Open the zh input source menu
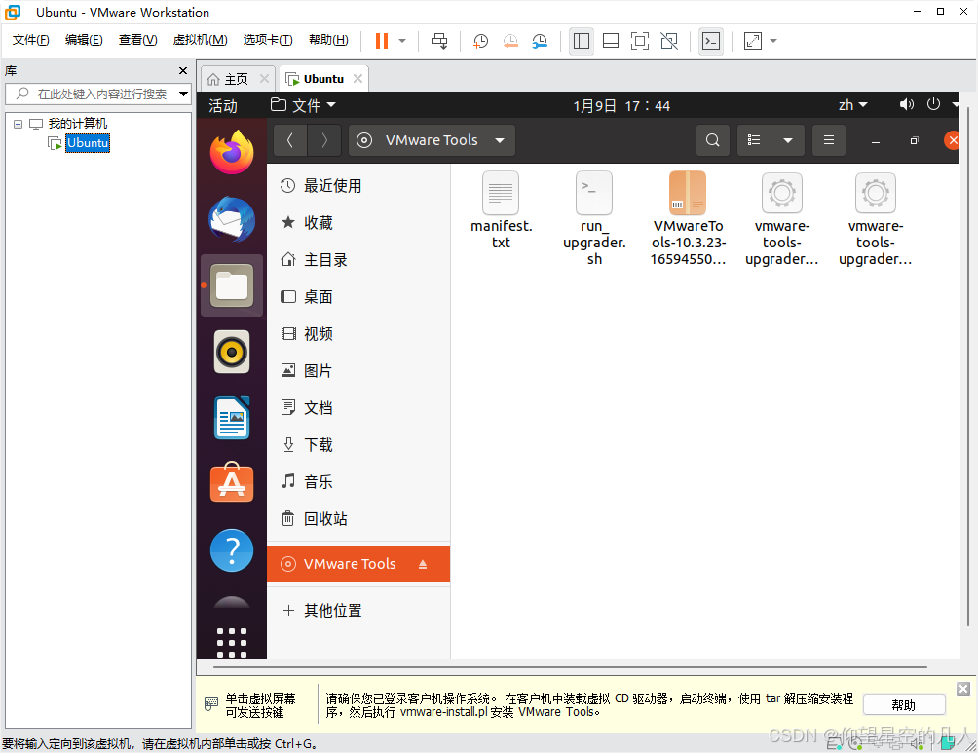 852,105
